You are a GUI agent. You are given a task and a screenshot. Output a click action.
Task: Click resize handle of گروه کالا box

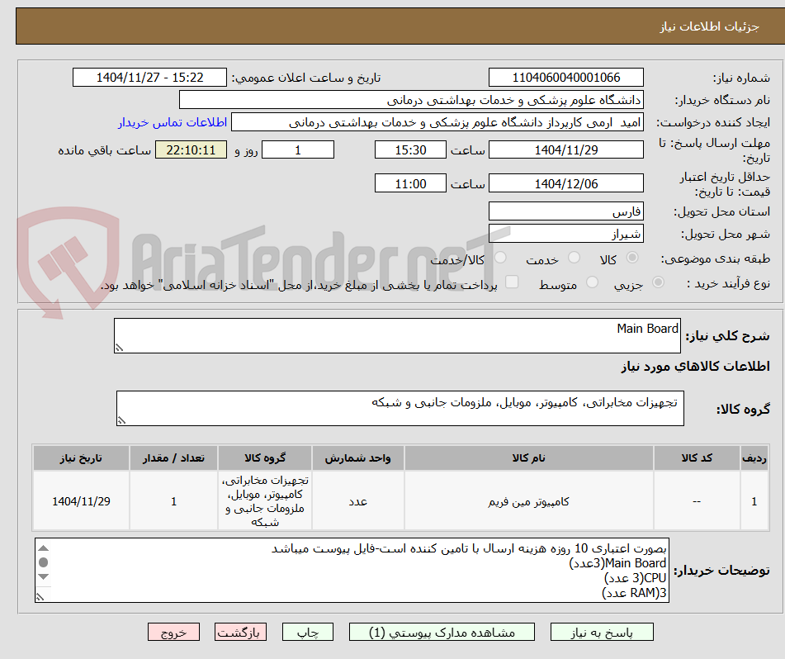[x=121, y=420]
